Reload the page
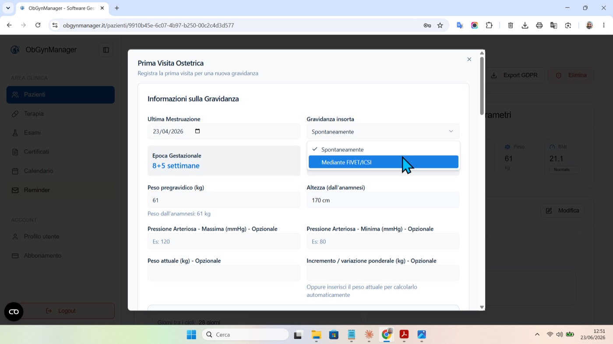Image resolution: width=613 pixels, height=344 pixels. point(38,25)
